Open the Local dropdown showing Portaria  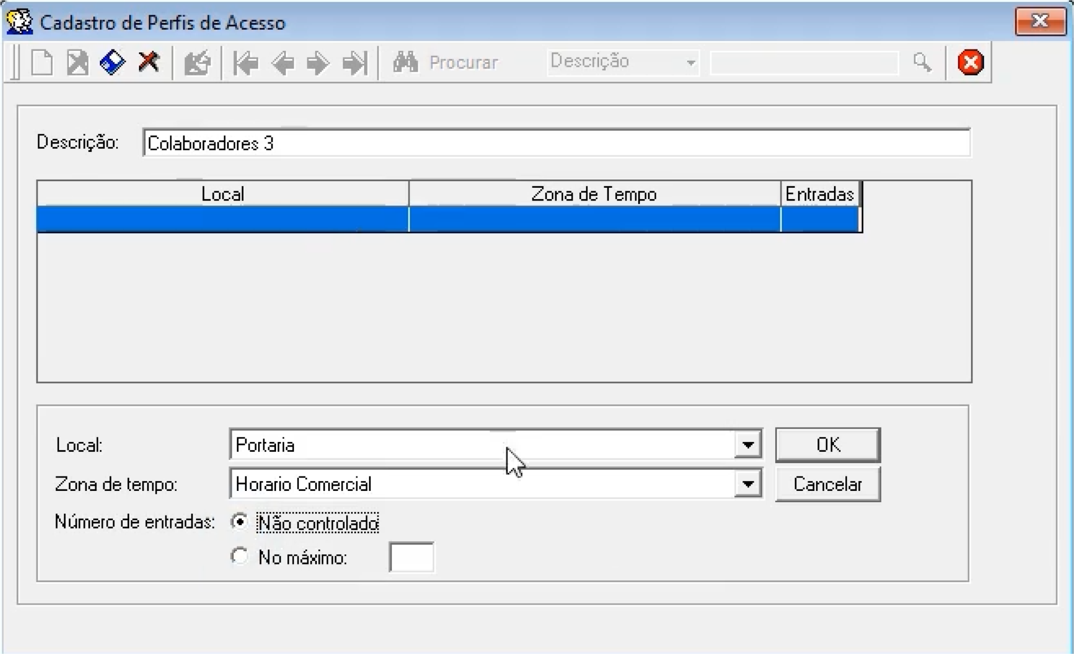[x=748, y=444]
